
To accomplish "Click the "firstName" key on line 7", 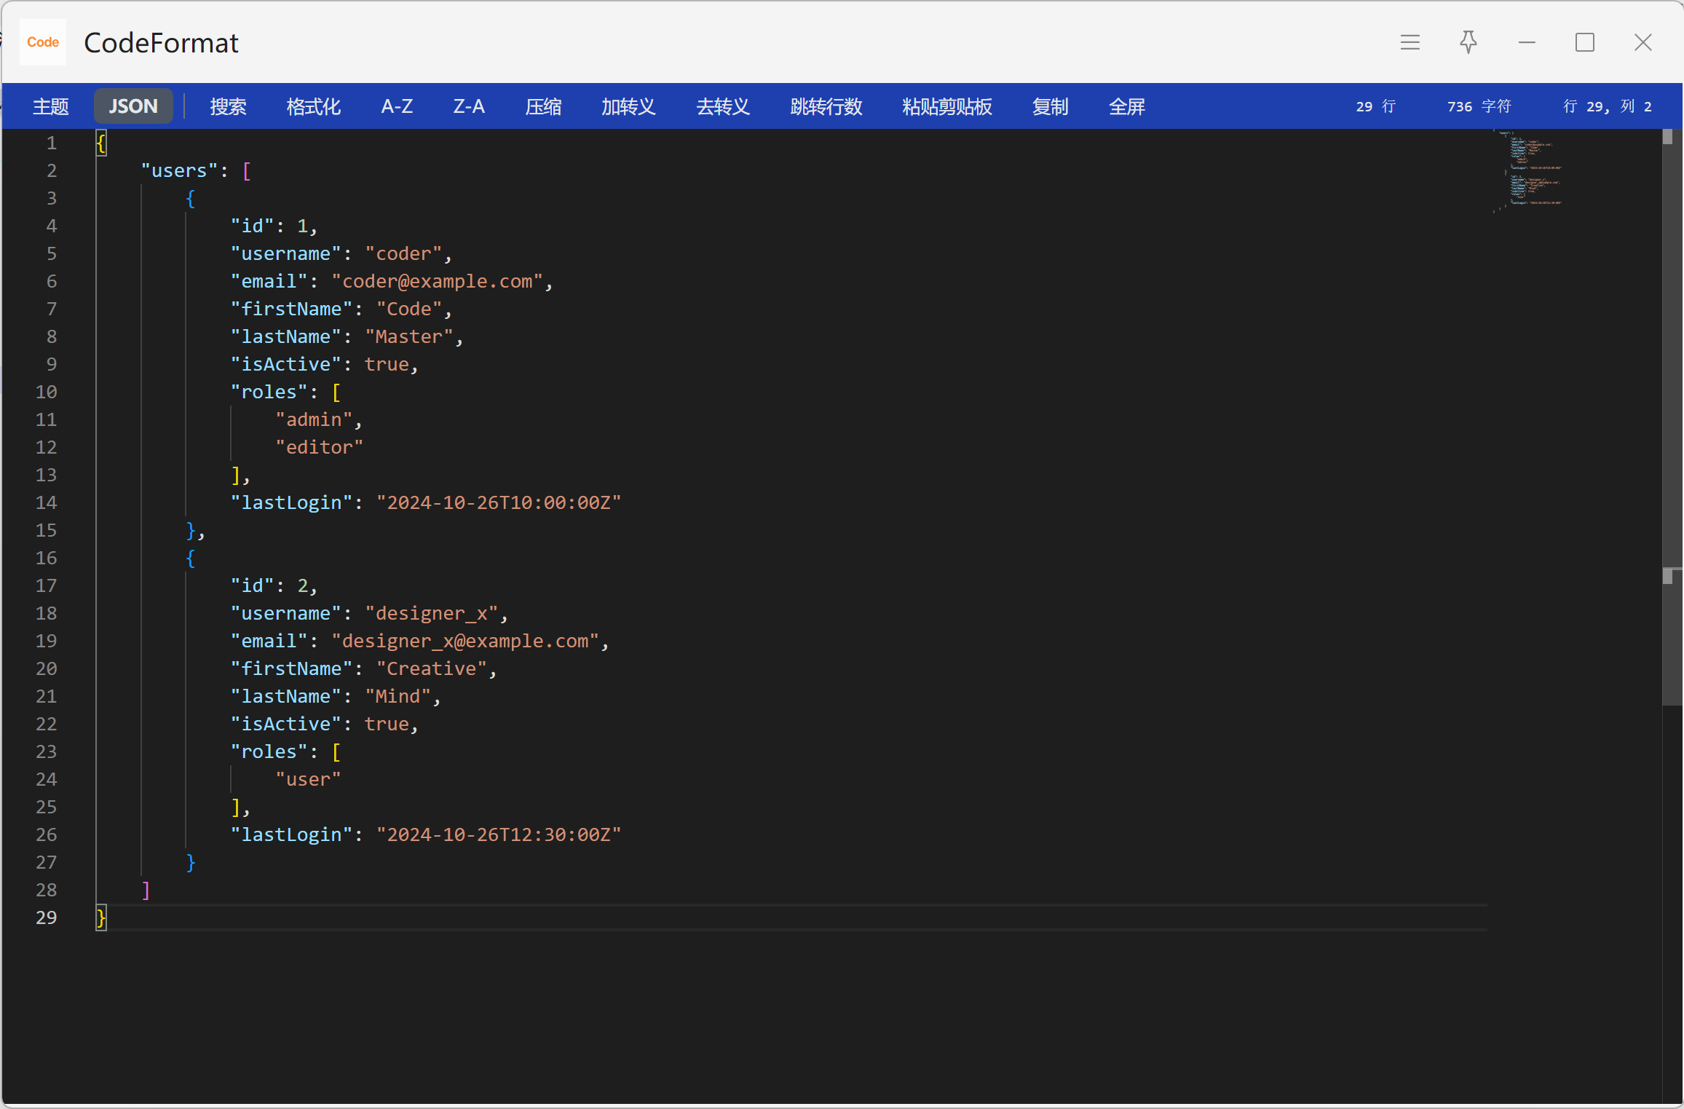I will [x=291, y=309].
